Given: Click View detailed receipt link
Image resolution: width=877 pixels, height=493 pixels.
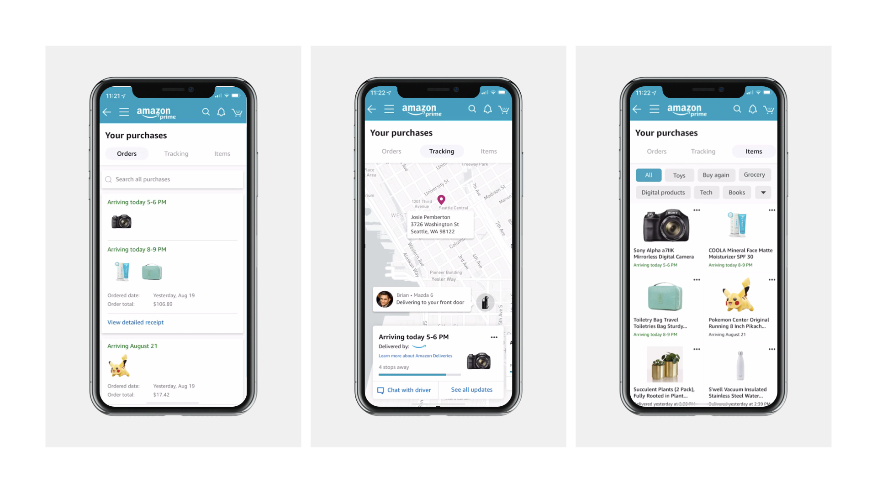Looking at the screenshot, I should tap(135, 322).
